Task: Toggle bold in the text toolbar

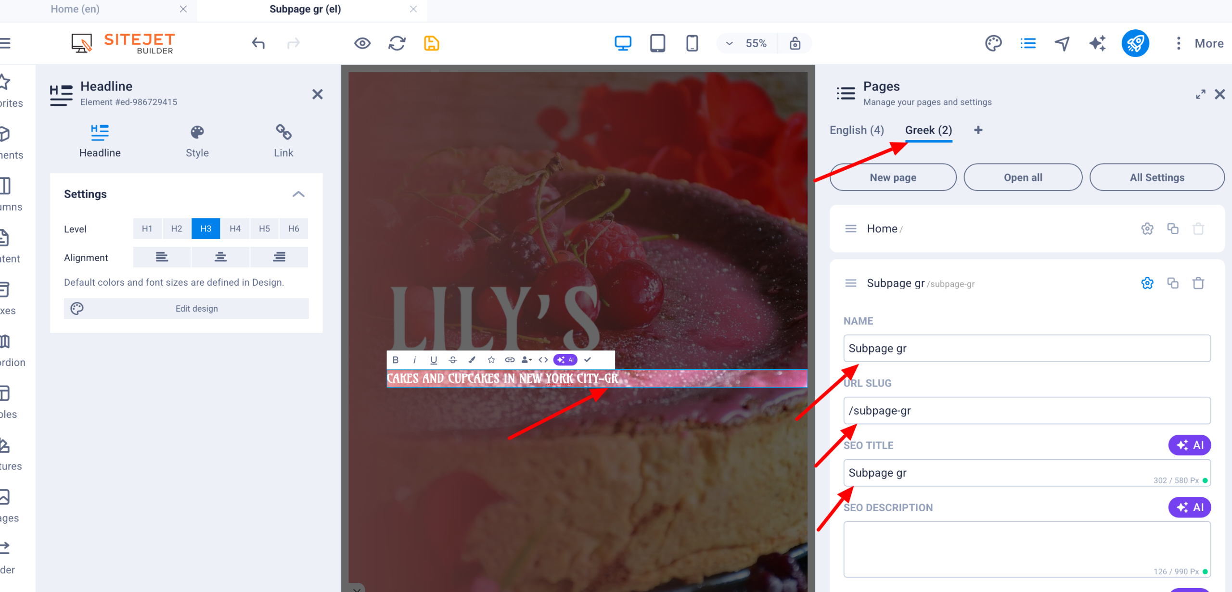Action: [396, 360]
